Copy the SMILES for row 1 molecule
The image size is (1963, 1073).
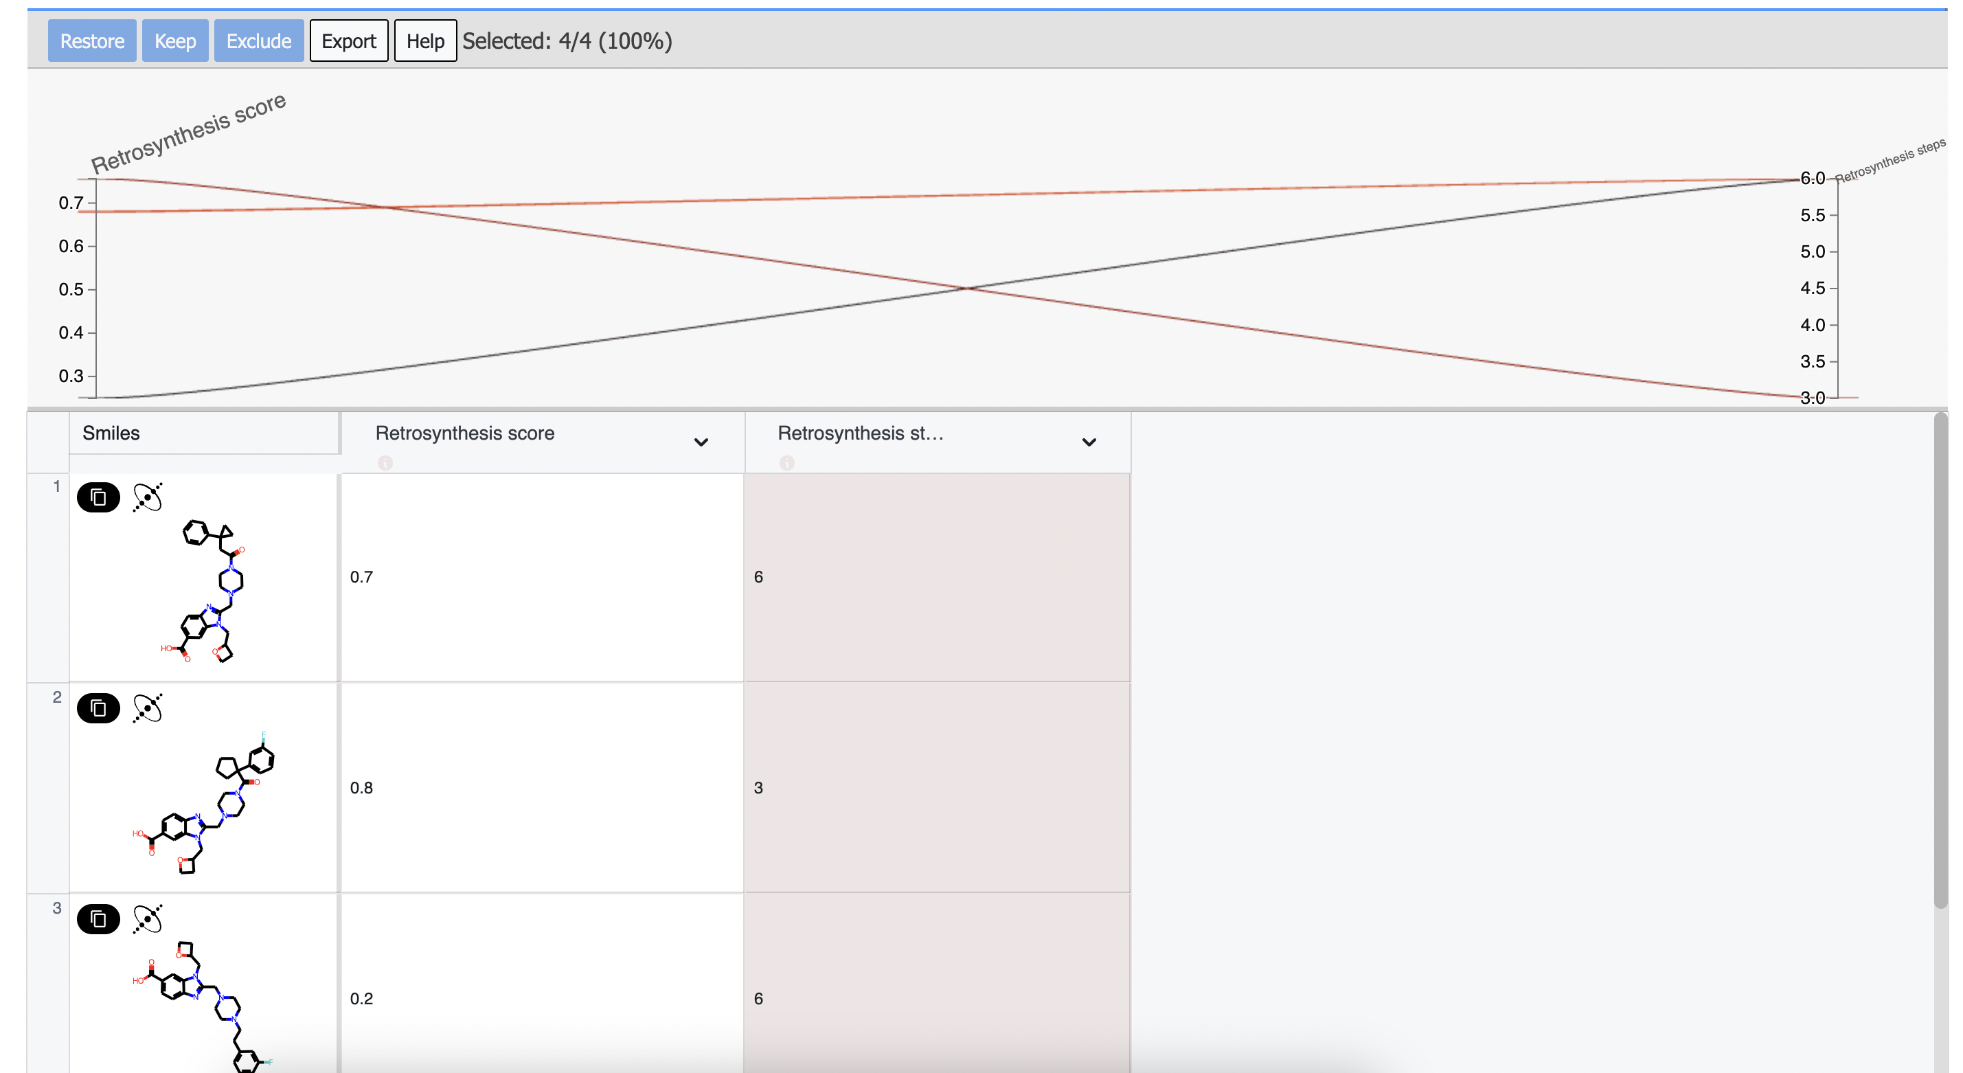coord(98,497)
